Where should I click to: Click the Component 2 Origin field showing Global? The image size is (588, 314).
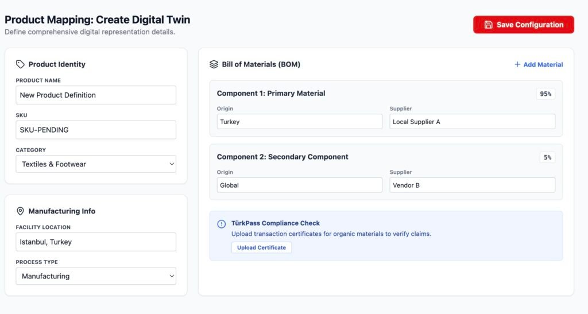pyautogui.click(x=299, y=185)
